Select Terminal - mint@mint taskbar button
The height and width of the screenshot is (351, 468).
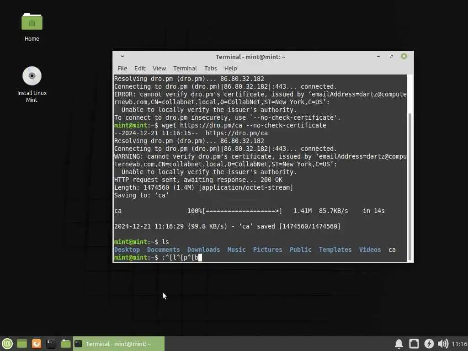[119, 344]
